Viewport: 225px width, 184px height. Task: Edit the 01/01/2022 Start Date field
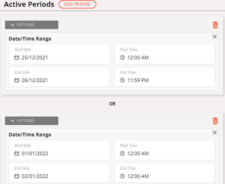tap(59, 150)
